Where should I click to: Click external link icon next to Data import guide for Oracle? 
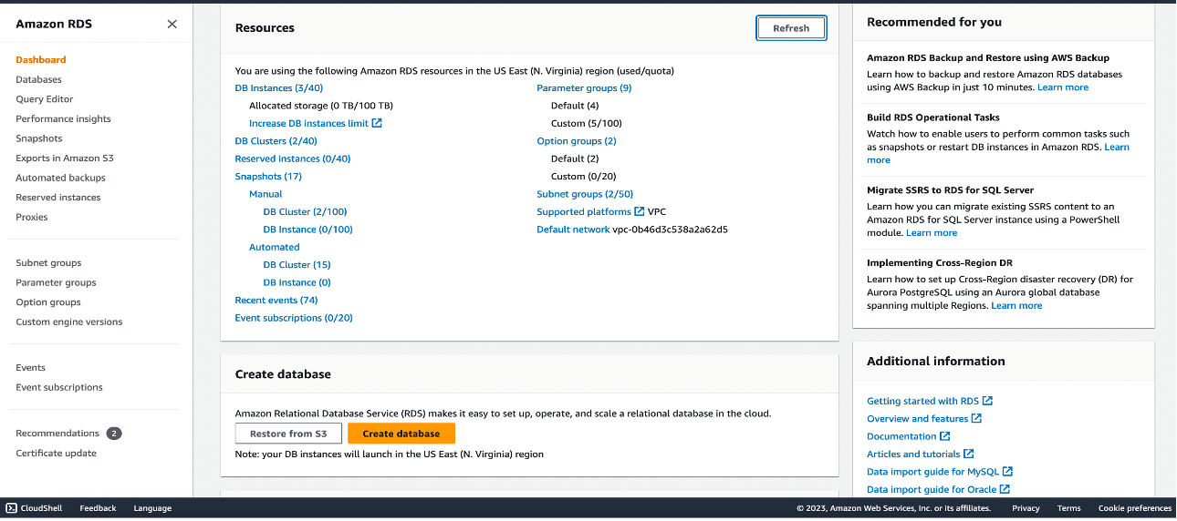click(1005, 489)
